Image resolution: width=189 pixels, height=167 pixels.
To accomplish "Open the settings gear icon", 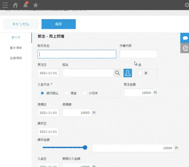I will click(187, 5).
